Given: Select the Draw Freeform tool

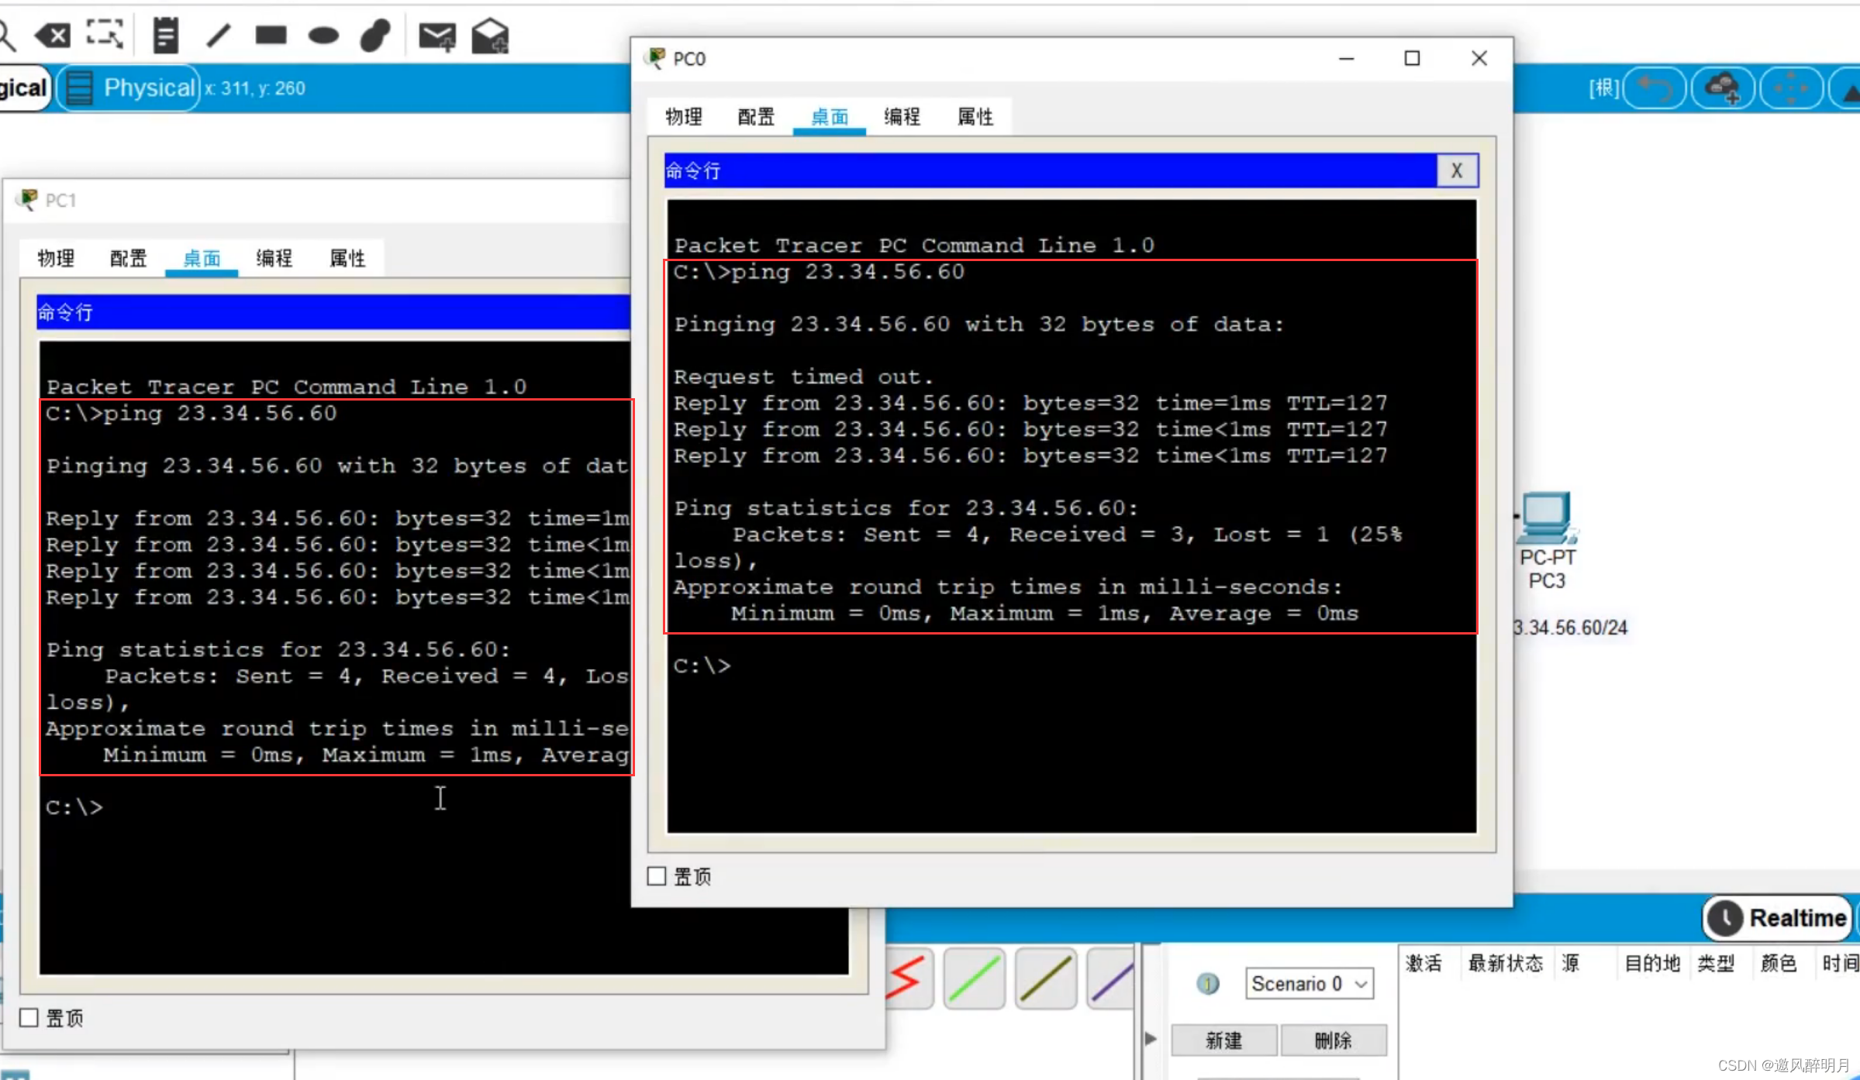Looking at the screenshot, I should pos(375,35).
